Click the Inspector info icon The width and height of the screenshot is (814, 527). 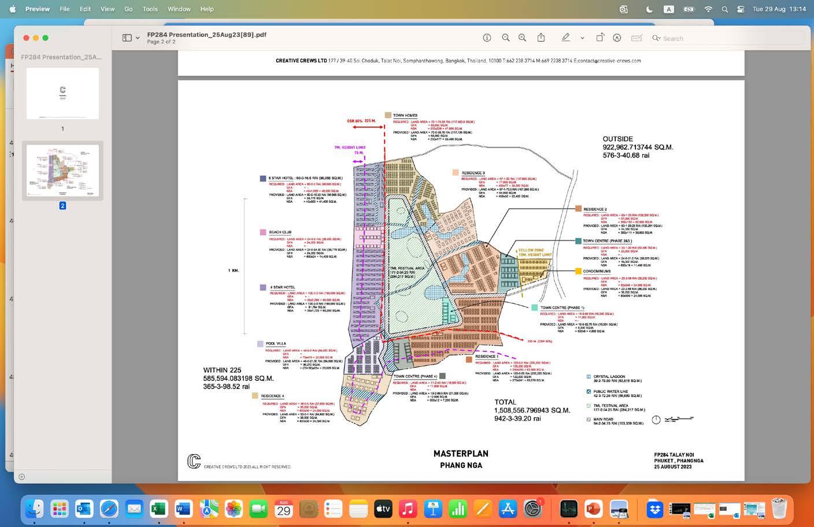tap(487, 38)
